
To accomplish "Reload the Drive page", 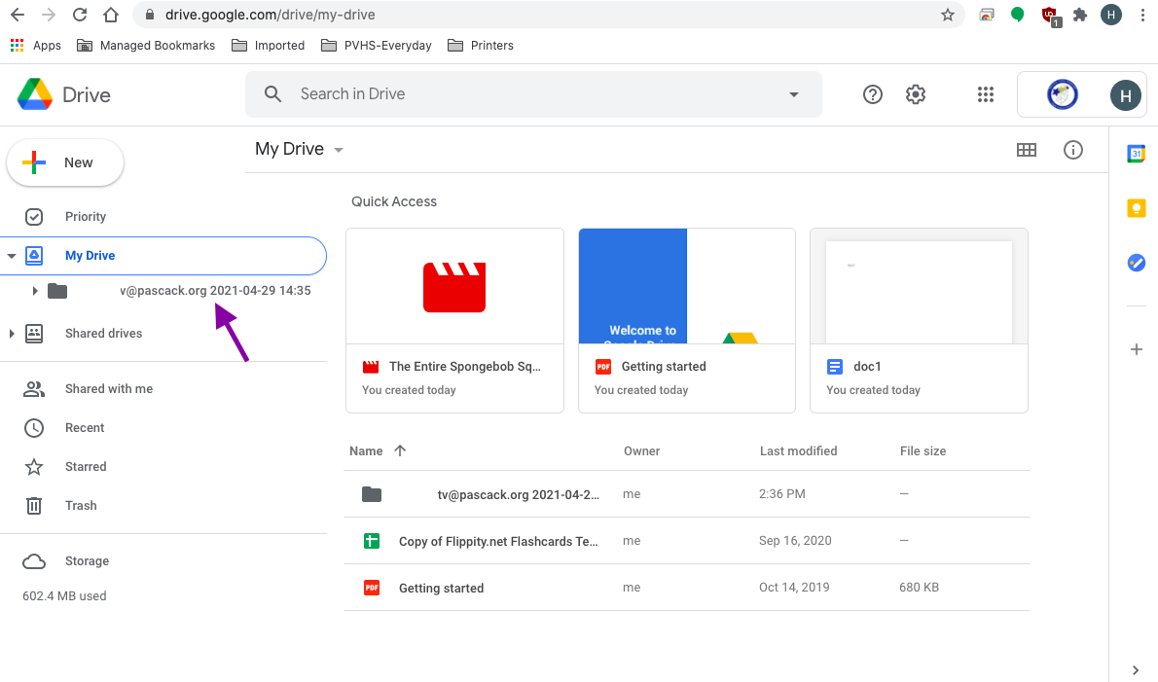I will (80, 15).
